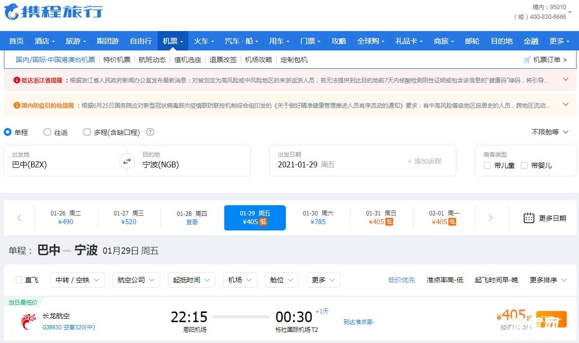Go to previous dates arrow
Screen dimensions: 579x343
19,218
